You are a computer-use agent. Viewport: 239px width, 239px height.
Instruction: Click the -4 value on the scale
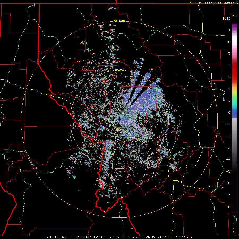click(228, 160)
